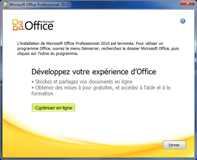Click the word "formation" below the bullets
The height and width of the screenshot is (160, 197).
pos(42,94)
